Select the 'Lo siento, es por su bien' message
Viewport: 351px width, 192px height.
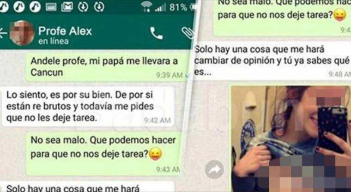tap(88, 107)
